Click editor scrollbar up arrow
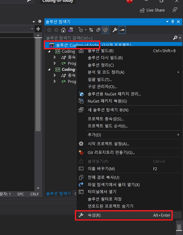This screenshot has width=183, height=235. coord(38,35)
